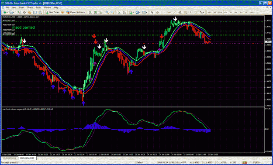Select the Text (A) tool

point(190,12)
